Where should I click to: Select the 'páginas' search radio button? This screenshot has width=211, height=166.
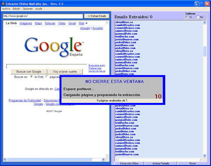click(47, 77)
